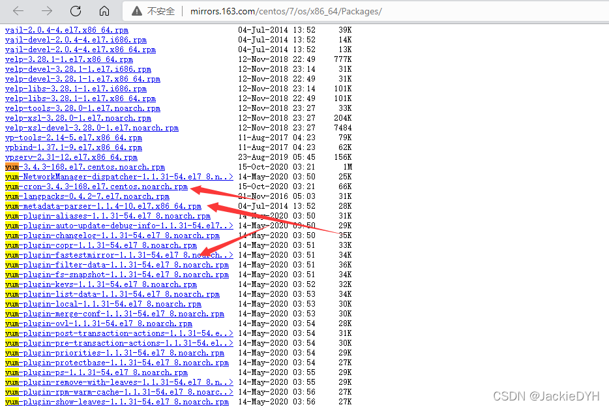Open yum-plugin-copr package link
Image resolution: width=609 pixels, height=407 pixels.
point(101,245)
